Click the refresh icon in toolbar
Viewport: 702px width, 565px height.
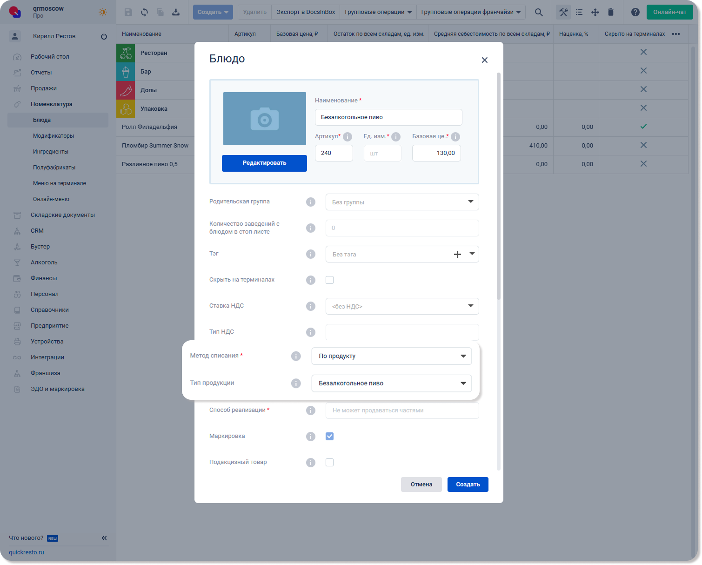click(x=144, y=12)
